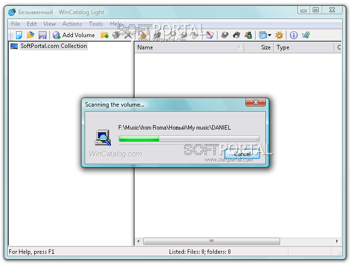Click the scanned path F:\Music\from Roma text
The width and height of the screenshot is (350, 266).
coord(175,128)
